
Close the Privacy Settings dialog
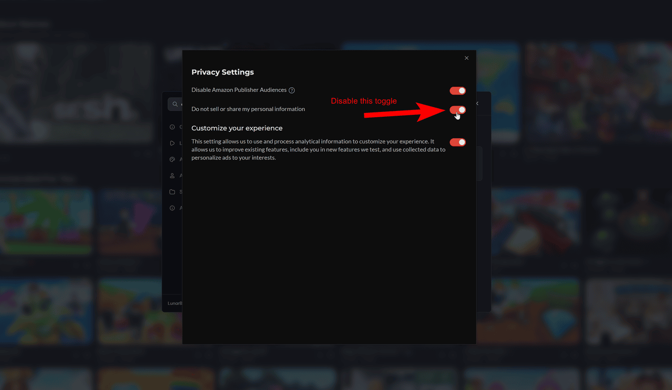467,58
